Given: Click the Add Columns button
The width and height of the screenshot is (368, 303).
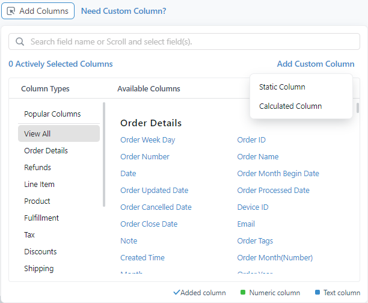Looking at the screenshot, I should (38, 11).
